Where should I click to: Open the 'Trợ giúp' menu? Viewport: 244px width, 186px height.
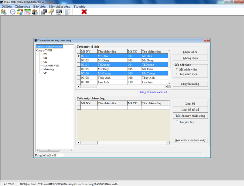pos(79,7)
